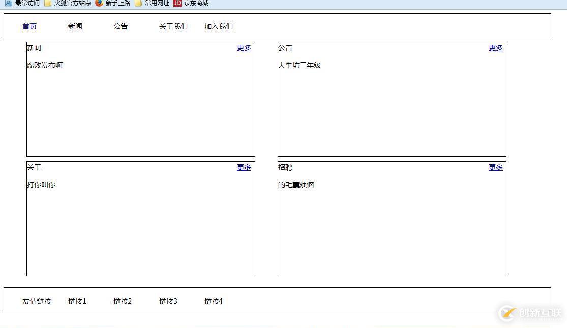Open the 京东商城 JD bookmark
Screen dimensions: 567x328
click(x=191, y=3)
